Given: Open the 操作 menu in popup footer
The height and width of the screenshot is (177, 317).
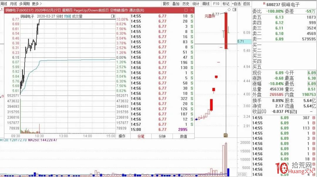Looking at the screenshot, I should [122, 136].
